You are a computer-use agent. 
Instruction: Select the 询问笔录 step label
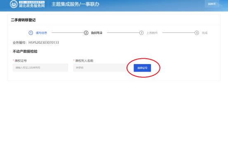click(x=97, y=33)
